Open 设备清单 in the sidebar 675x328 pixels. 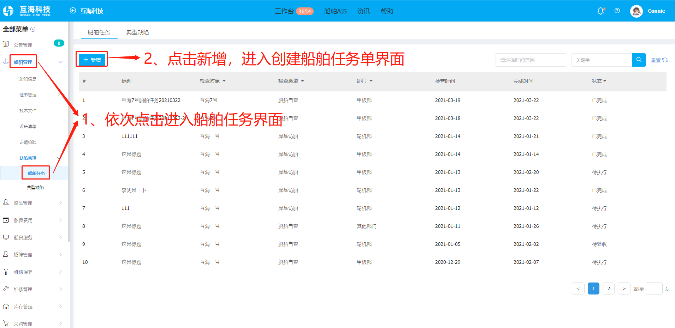pos(28,127)
